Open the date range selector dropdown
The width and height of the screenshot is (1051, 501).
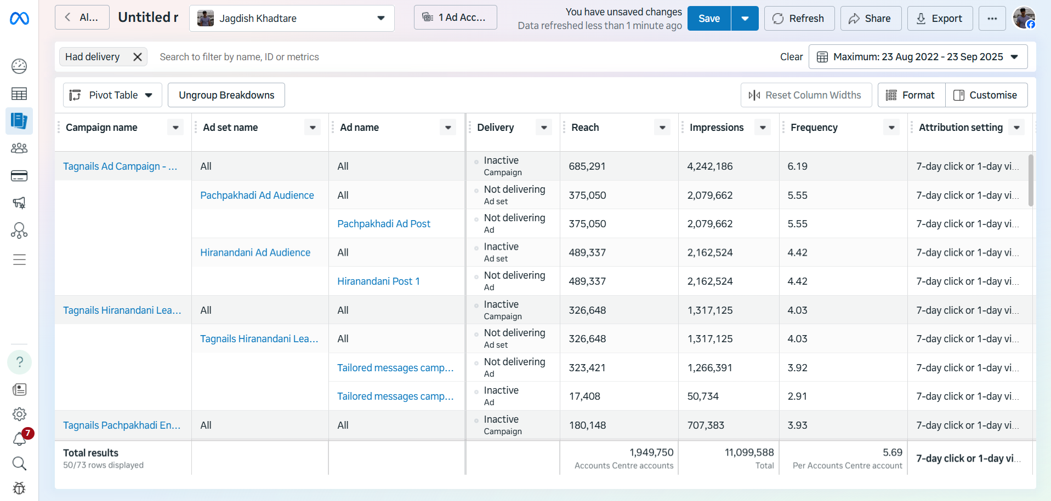tap(918, 57)
